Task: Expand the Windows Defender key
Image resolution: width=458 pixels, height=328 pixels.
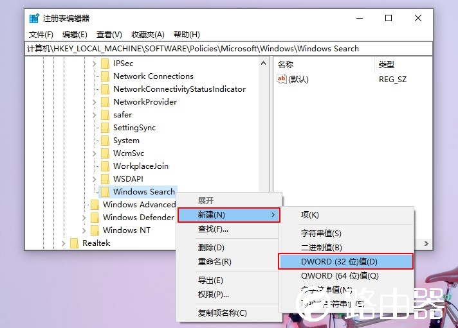Action: tap(84, 218)
